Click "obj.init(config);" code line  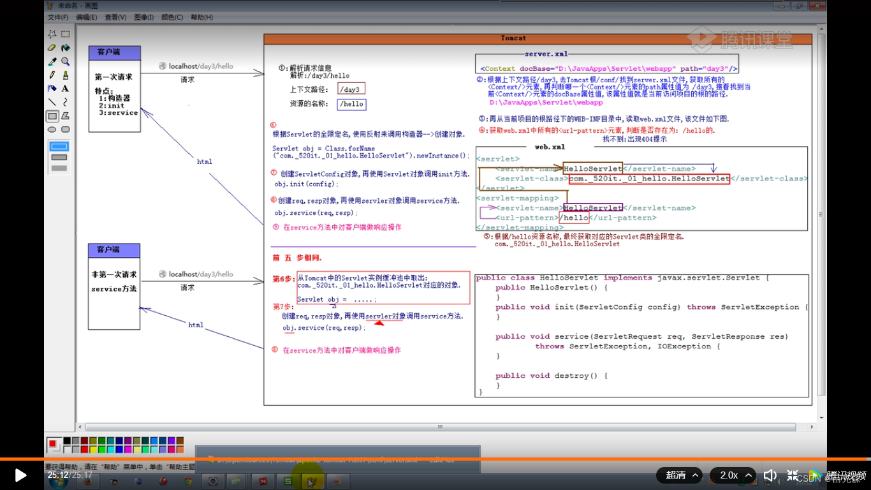pyautogui.click(x=305, y=184)
